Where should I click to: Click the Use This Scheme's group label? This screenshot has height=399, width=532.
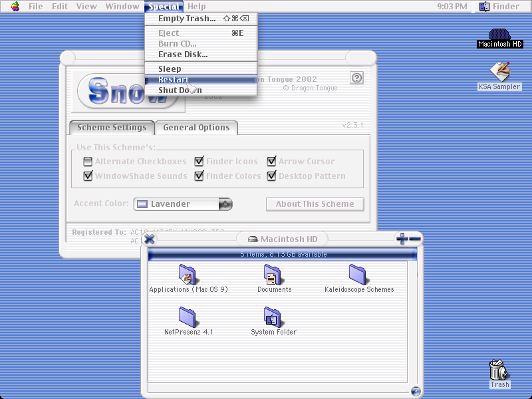(x=116, y=148)
